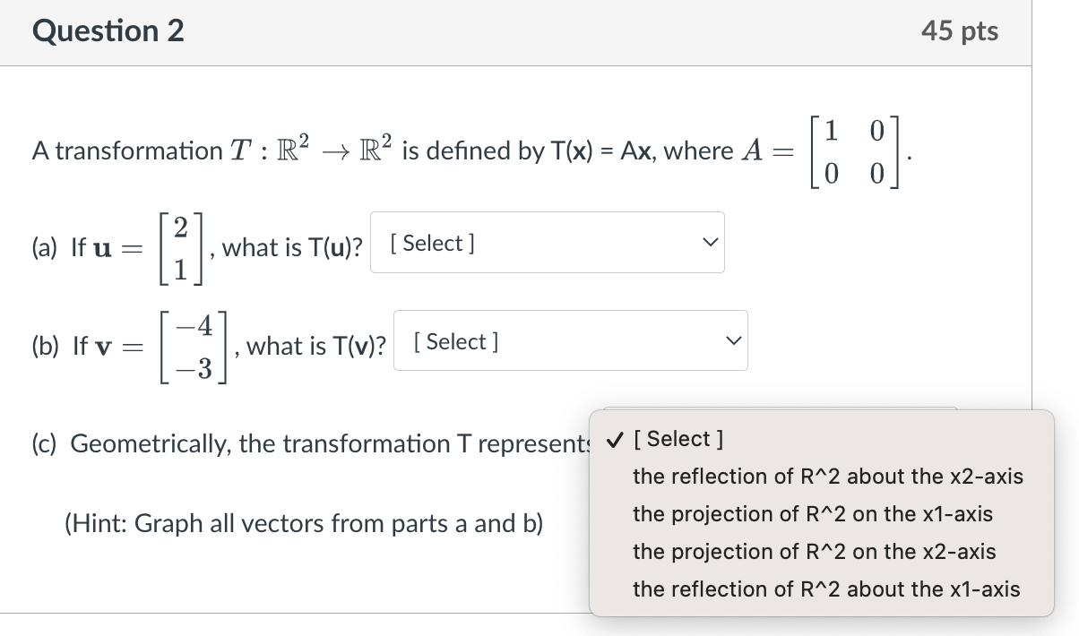Image resolution: width=1079 pixels, height=636 pixels.
Task: Click the Question 2 heading
Action: point(108,30)
